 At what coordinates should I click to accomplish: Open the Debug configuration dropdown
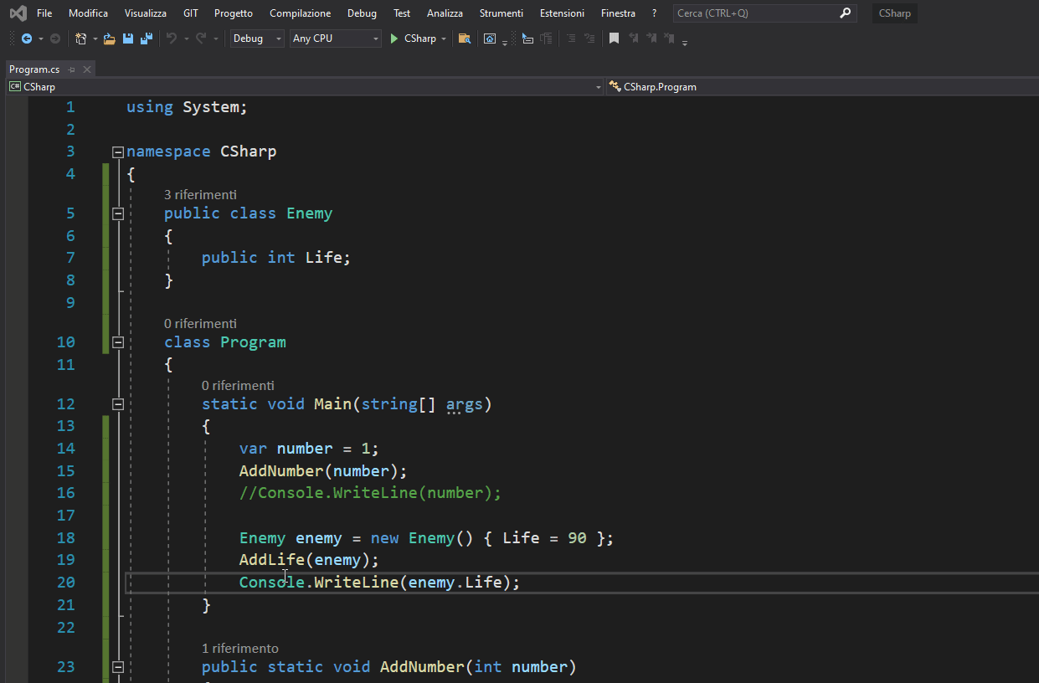[257, 39]
